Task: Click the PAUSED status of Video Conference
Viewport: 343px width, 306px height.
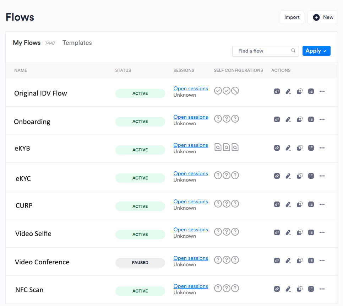Action: point(140,263)
